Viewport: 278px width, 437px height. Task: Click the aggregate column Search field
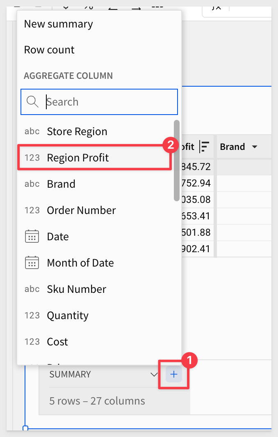click(x=99, y=102)
